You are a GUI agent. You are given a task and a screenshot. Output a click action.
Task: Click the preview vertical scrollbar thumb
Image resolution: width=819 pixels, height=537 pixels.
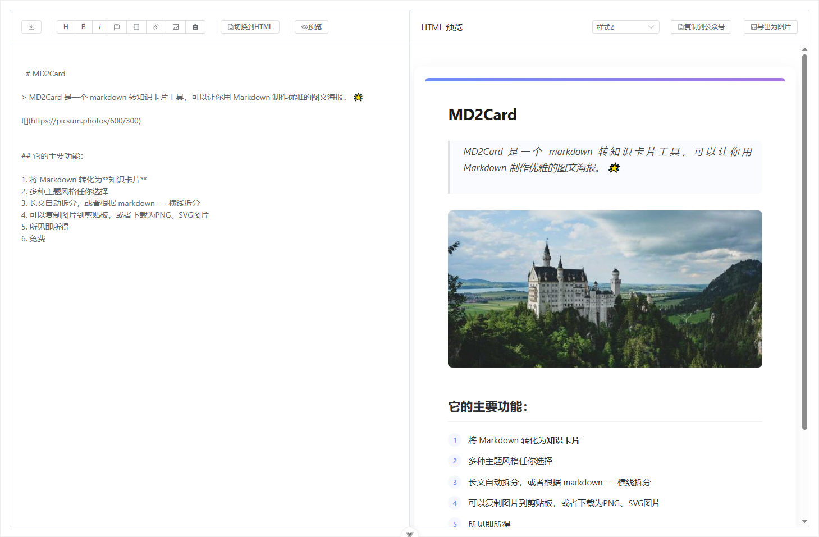805,242
